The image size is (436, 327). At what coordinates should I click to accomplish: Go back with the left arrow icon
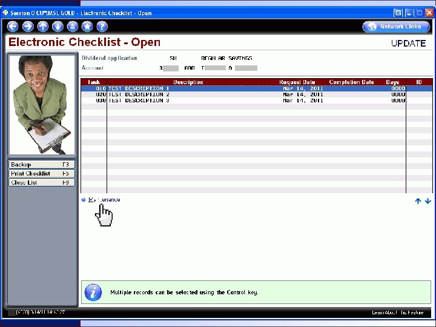pyautogui.click(x=13, y=27)
